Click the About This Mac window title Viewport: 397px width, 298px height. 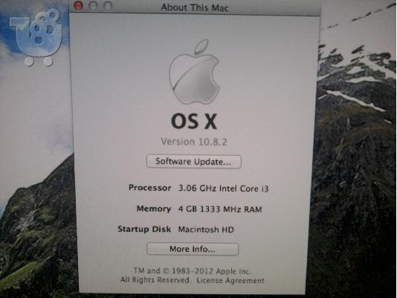[195, 7]
